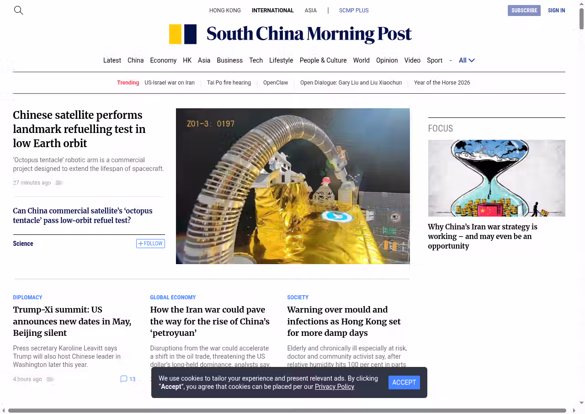585x414 pixels.
Task: Follow the Science topic
Action: click(150, 244)
